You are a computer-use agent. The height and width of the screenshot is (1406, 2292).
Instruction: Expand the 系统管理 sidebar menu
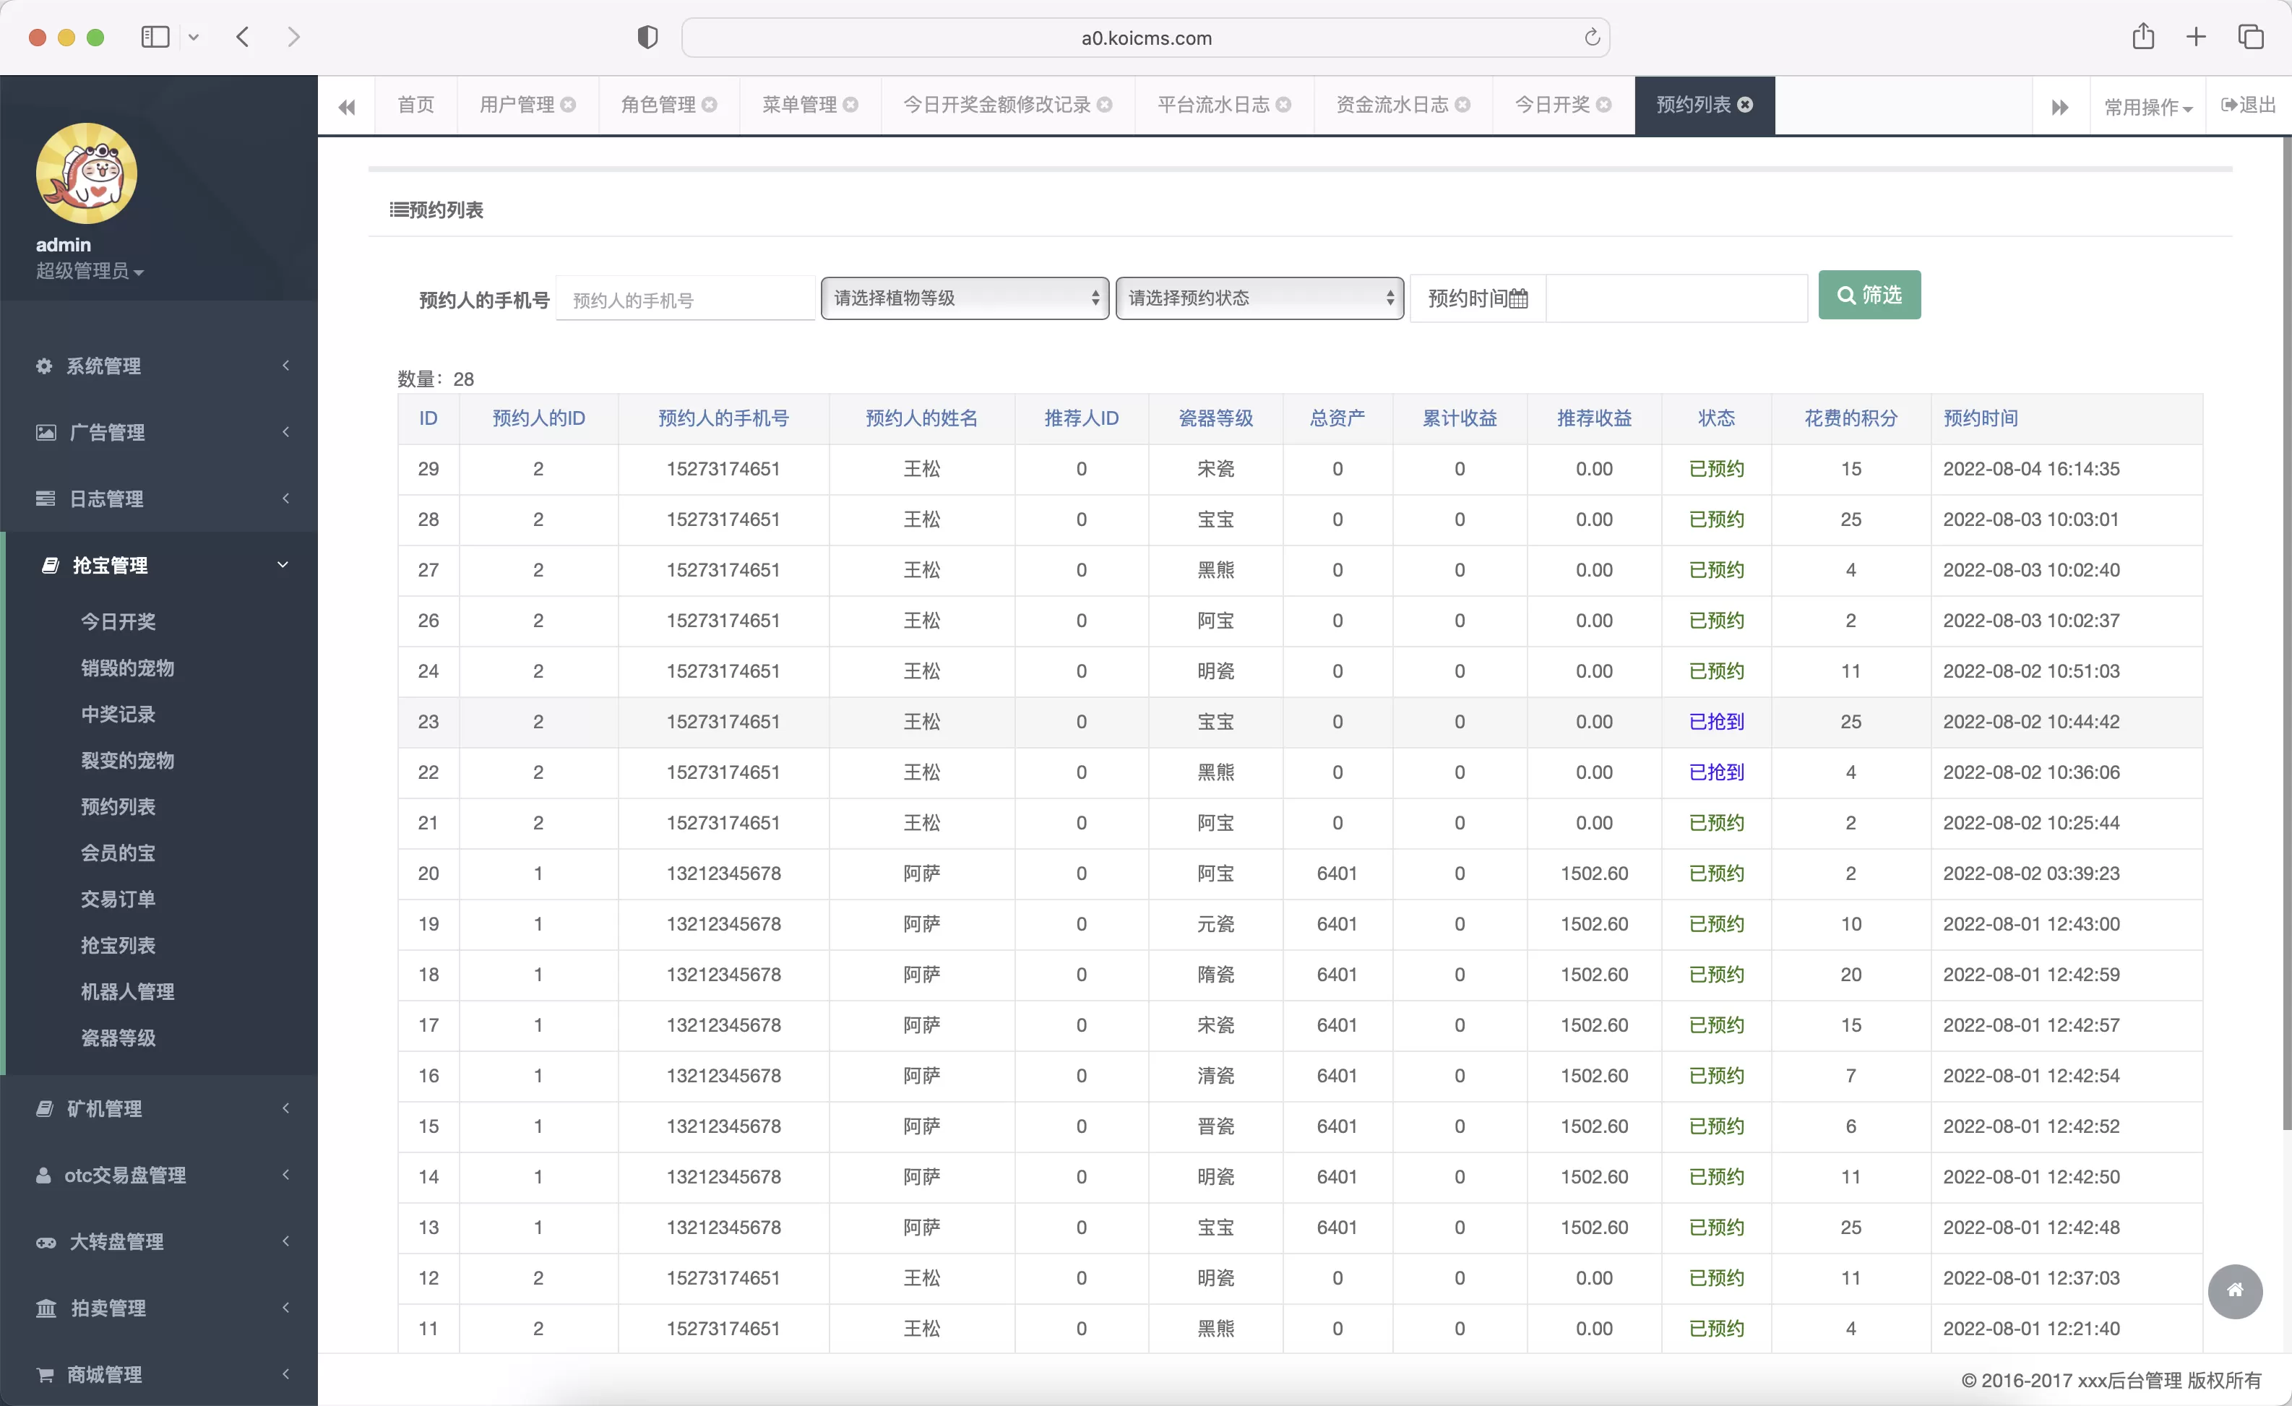(159, 366)
